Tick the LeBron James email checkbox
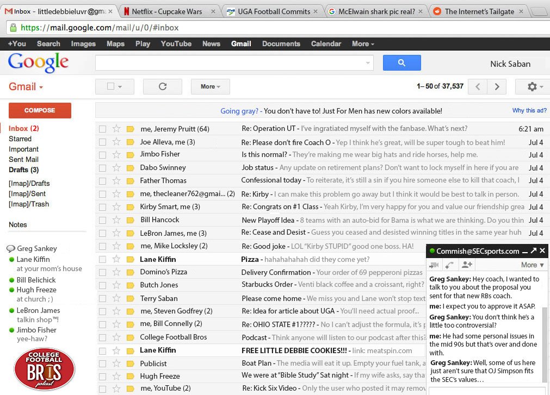The image size is (550, 395). [102, 233]
